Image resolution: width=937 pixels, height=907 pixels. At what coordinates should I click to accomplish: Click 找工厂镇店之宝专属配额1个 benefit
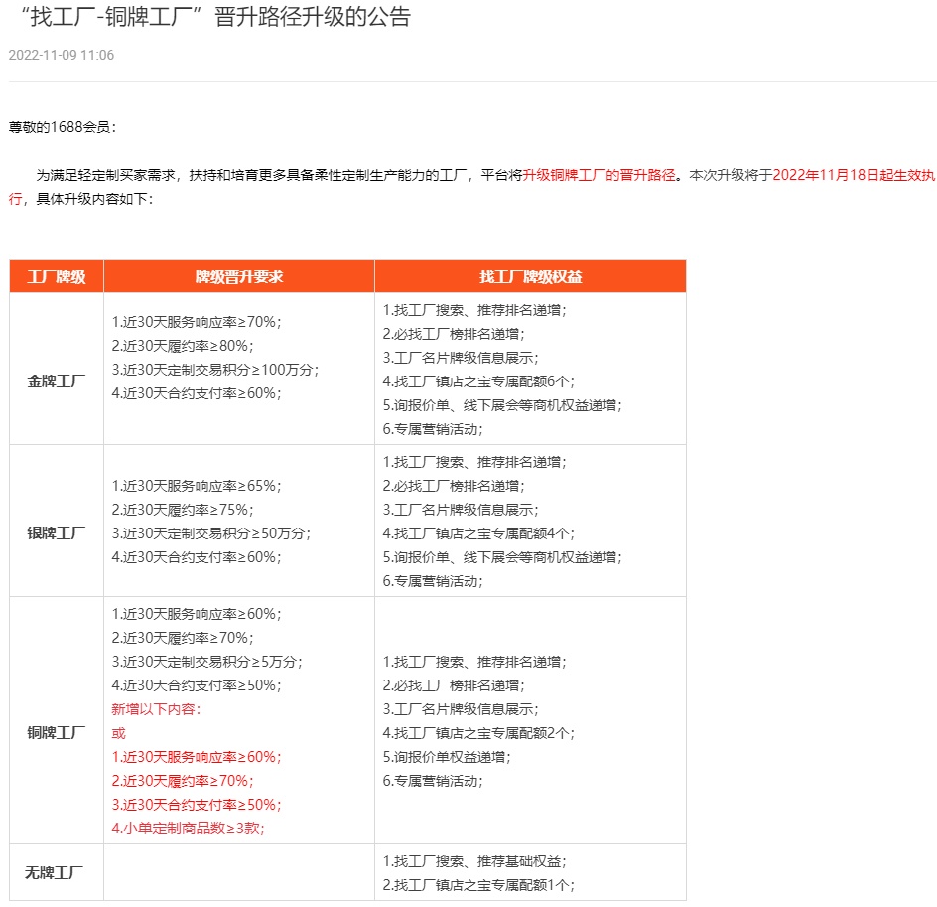tap(478, 885)
